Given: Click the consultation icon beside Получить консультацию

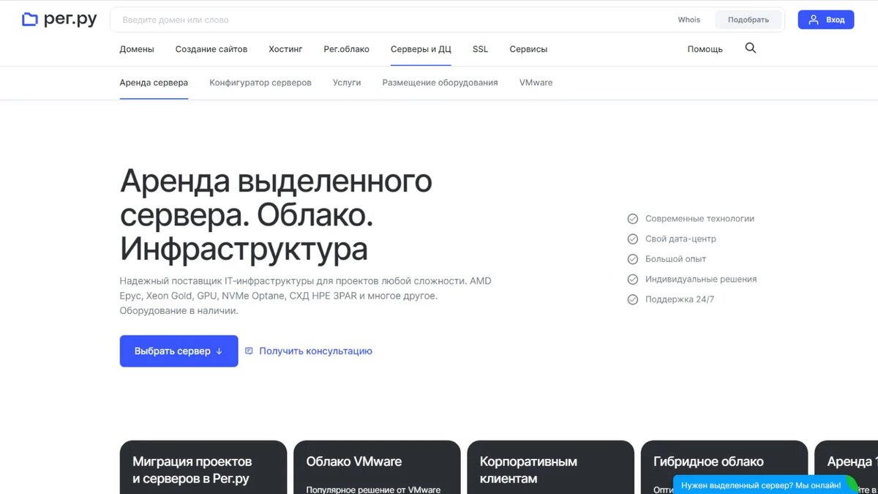Looking at the screenshot, I should click(249, 351).
